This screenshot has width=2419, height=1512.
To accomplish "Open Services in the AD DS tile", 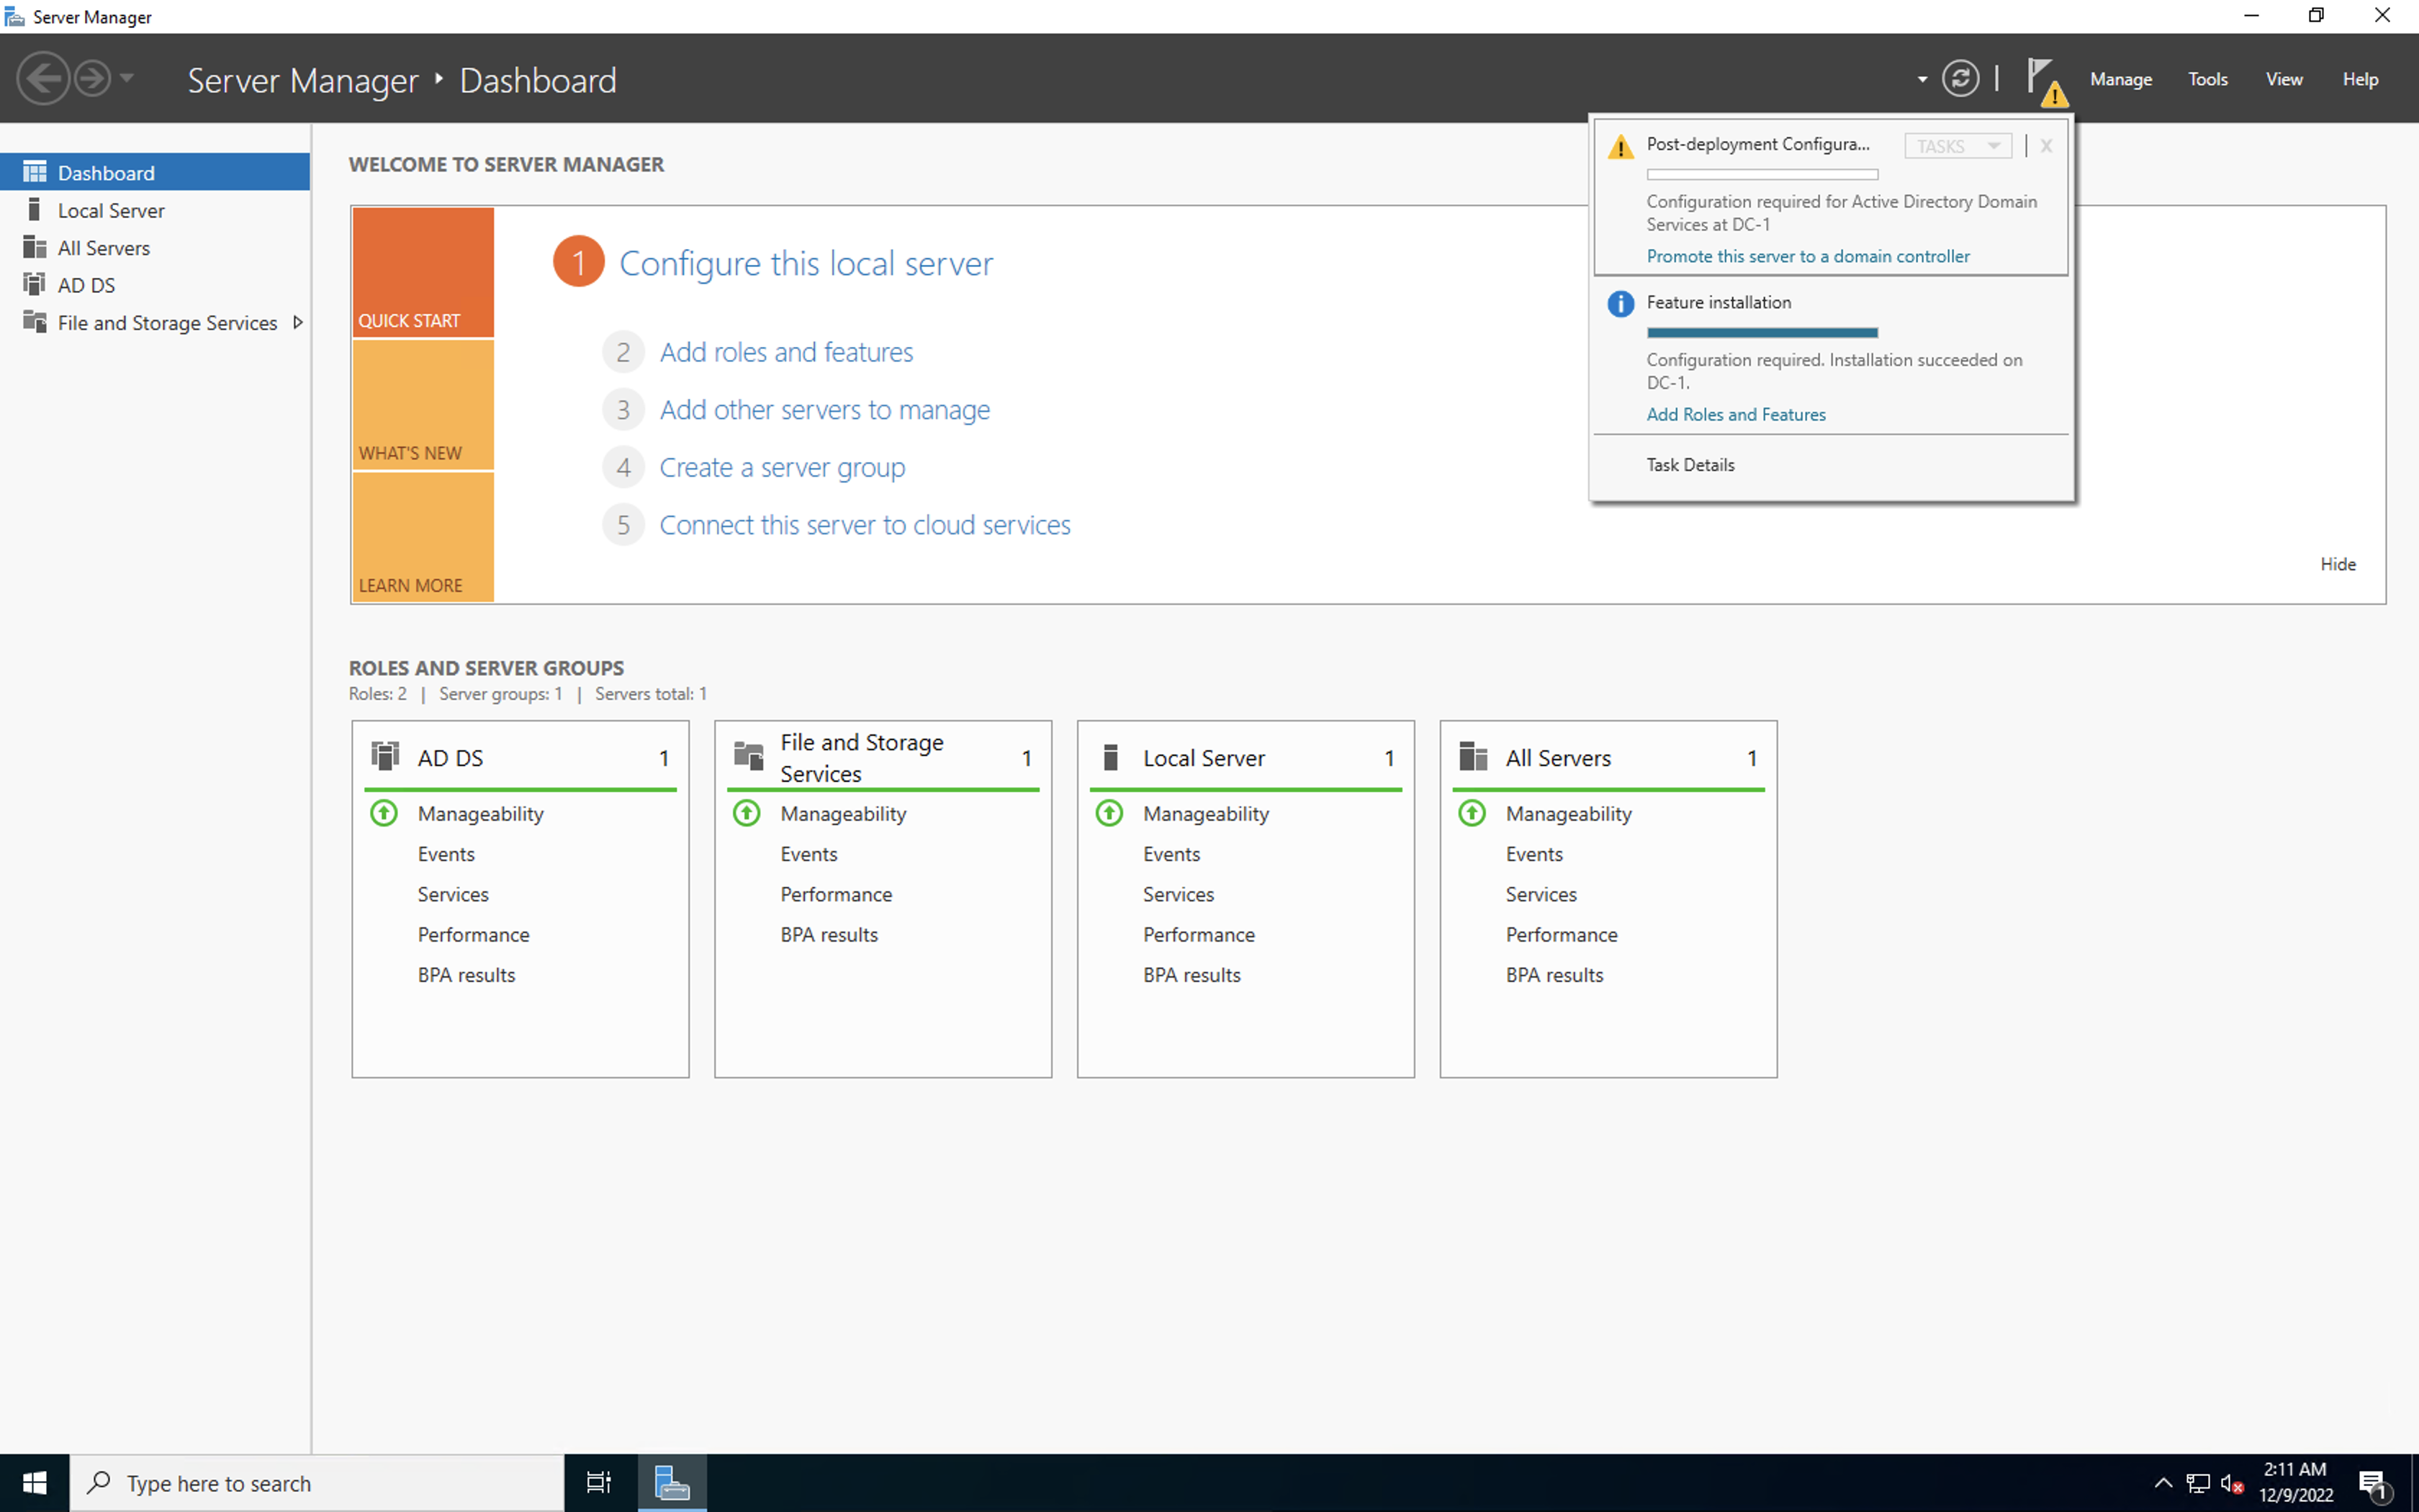I will click(453, 894).
